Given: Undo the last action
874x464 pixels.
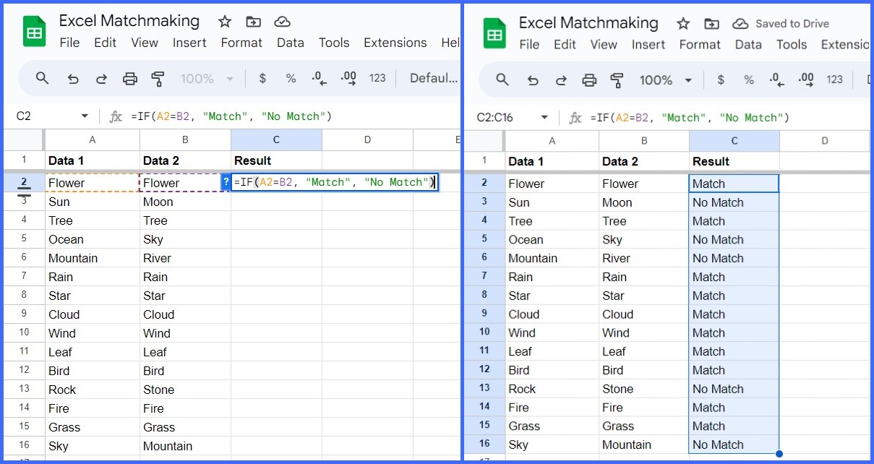Looking at the screenshot, I should [72, 78].
